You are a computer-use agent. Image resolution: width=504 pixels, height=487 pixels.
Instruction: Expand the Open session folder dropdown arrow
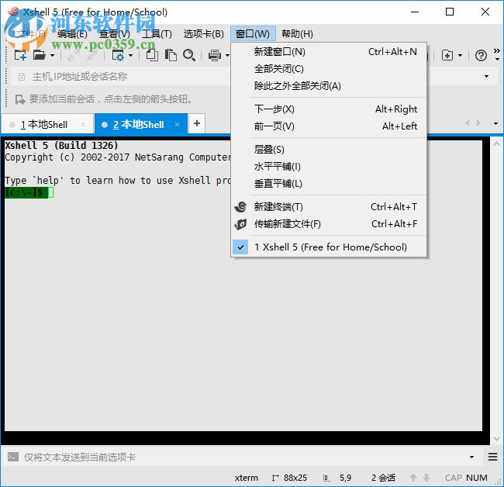pyautogui.click(x=52, y=56)
